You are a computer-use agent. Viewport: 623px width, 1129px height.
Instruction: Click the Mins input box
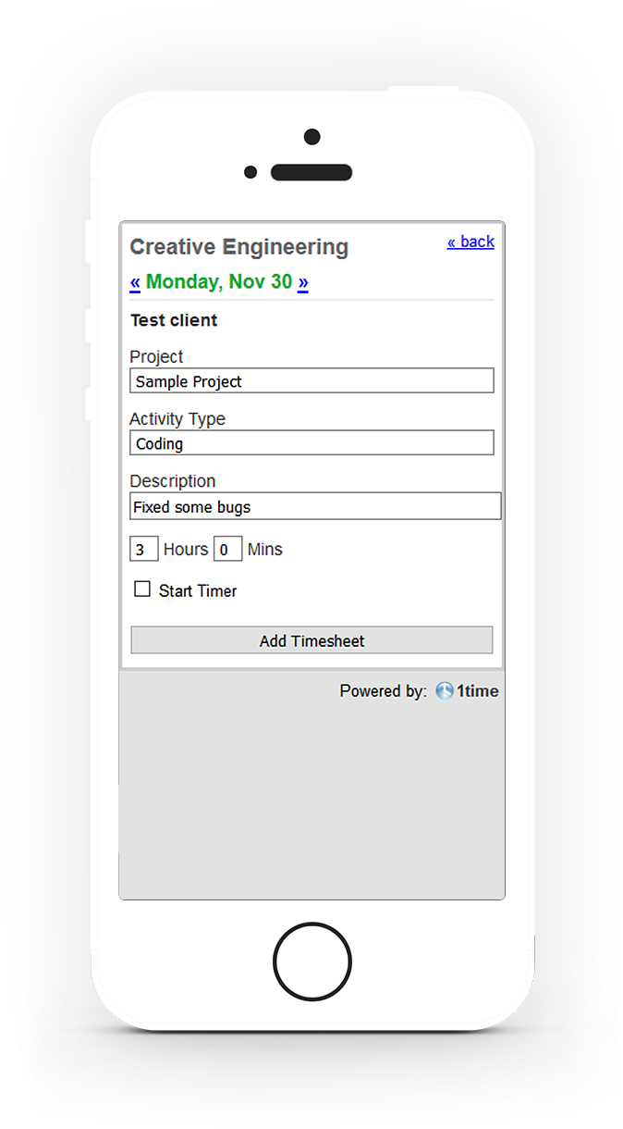(227, 549)
